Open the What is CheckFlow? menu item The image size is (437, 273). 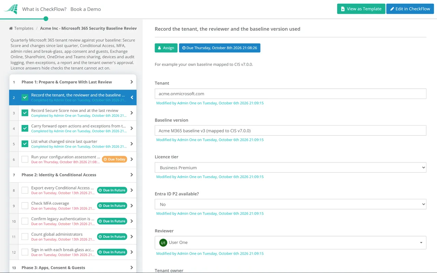click(x=44, y=9)
